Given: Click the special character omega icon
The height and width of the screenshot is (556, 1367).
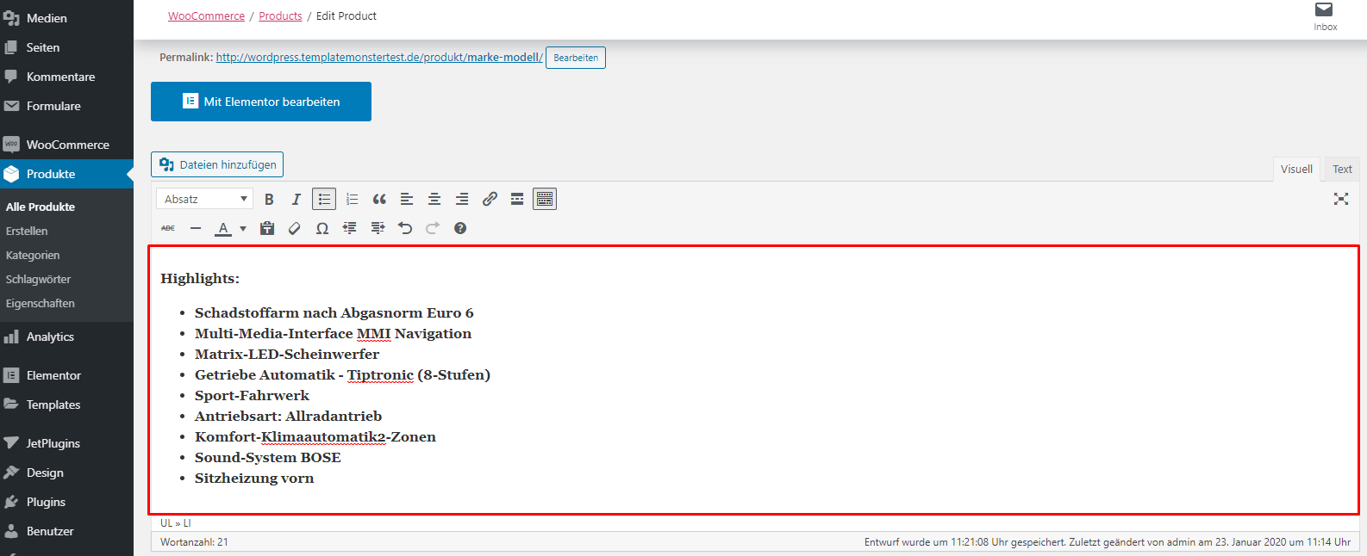Looking at the screenshot, I should point(322,228).
